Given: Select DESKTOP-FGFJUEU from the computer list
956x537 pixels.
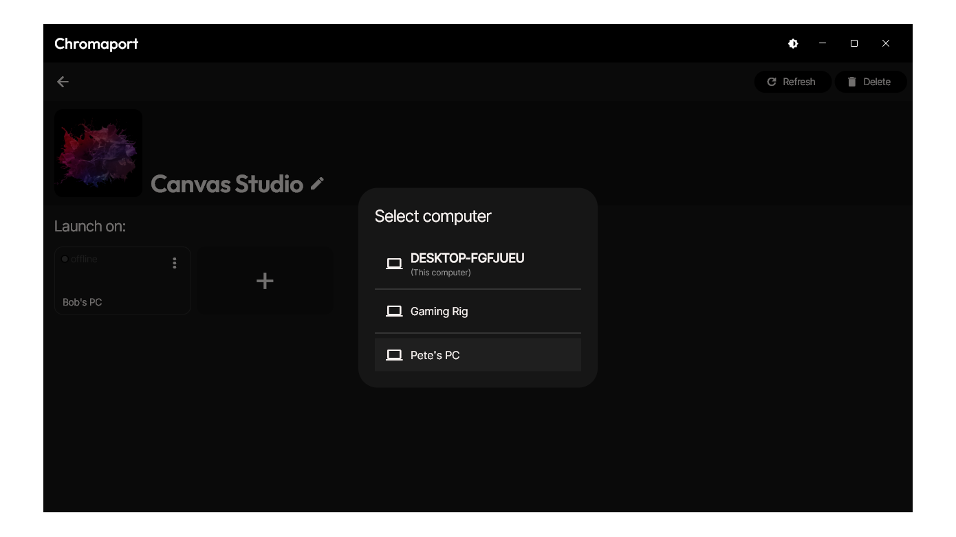Looking at the screenshot, I should 467,264.
